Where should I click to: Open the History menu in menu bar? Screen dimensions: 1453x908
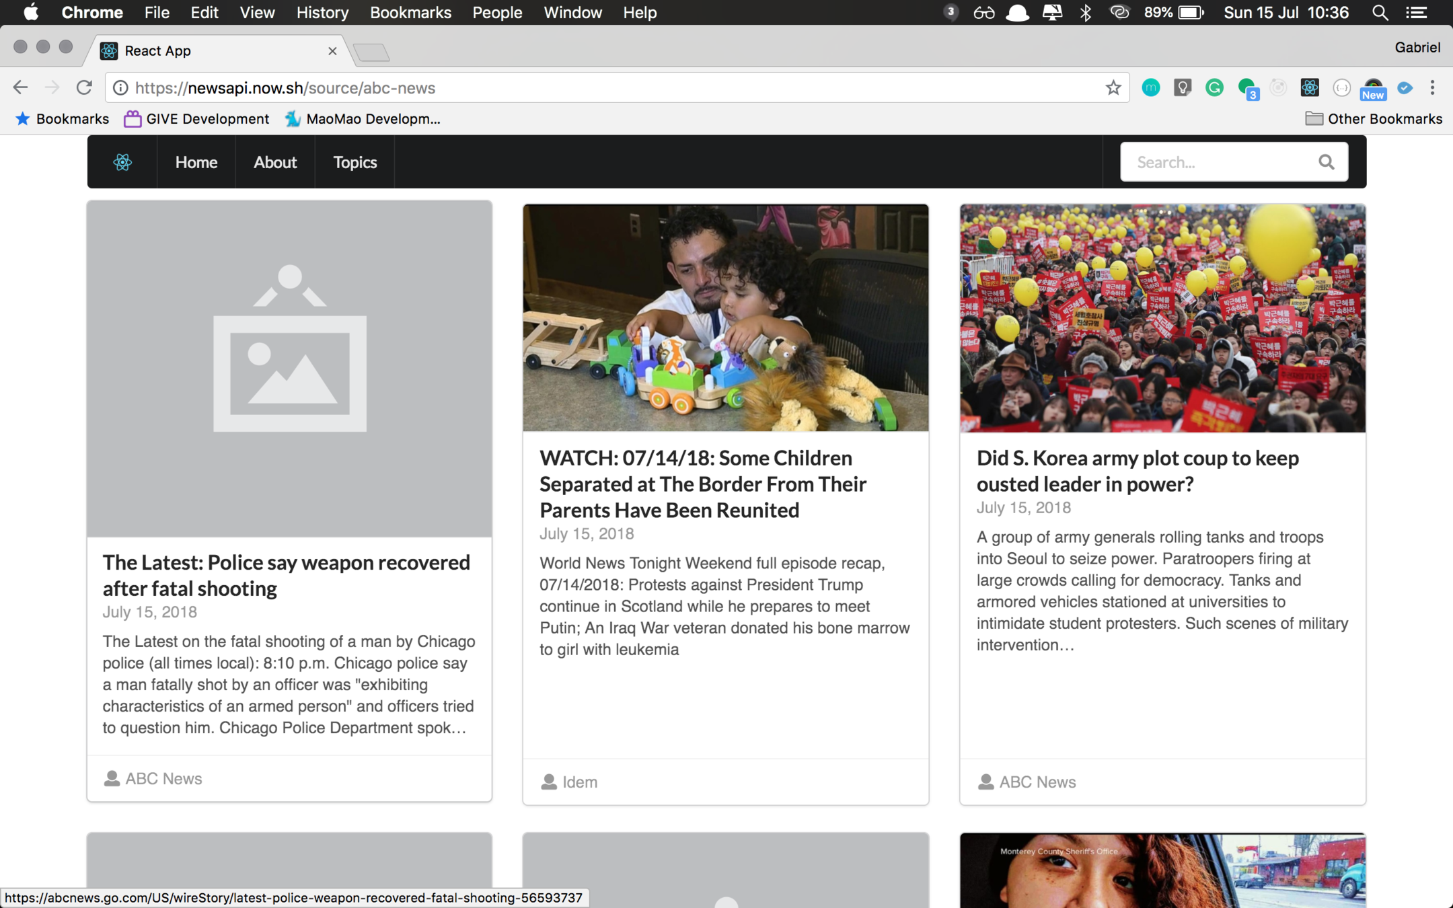click(x=322, y=13)
